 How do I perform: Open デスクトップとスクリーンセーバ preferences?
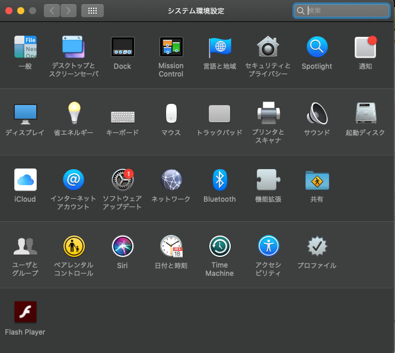74,47
